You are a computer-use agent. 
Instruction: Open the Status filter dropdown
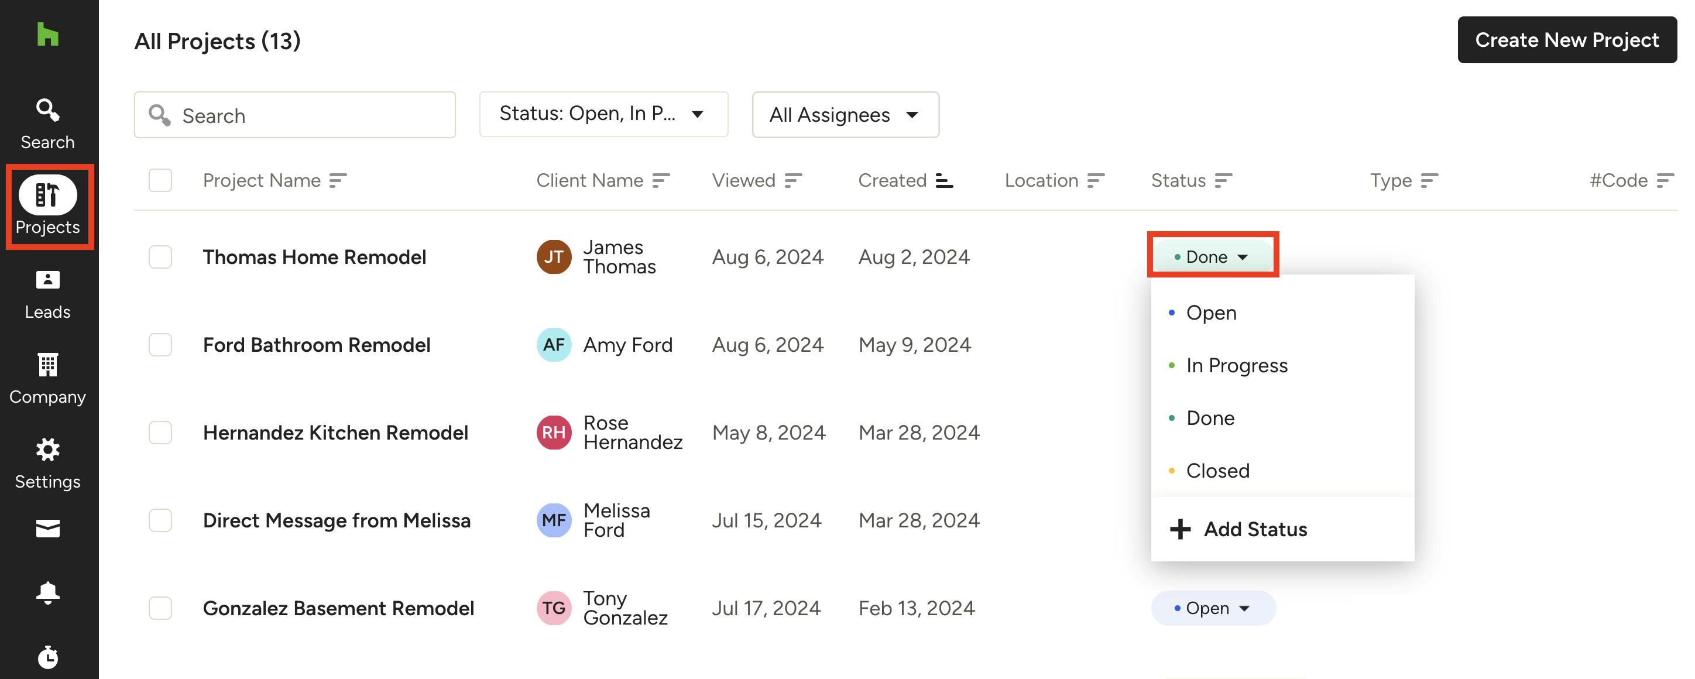click(x=603, y=115)
